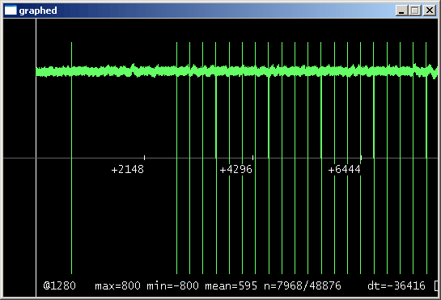
Task: Click the graphed title bar text
Action: [38, 11]
